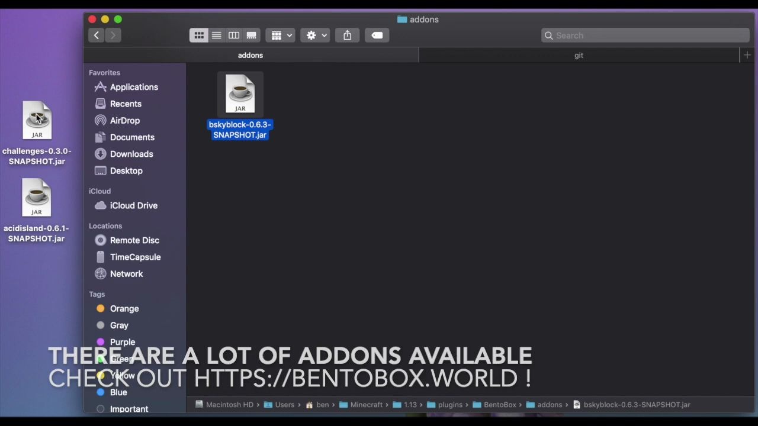
Task: Switch to the addons tab
Action: (x=250, y=55)
